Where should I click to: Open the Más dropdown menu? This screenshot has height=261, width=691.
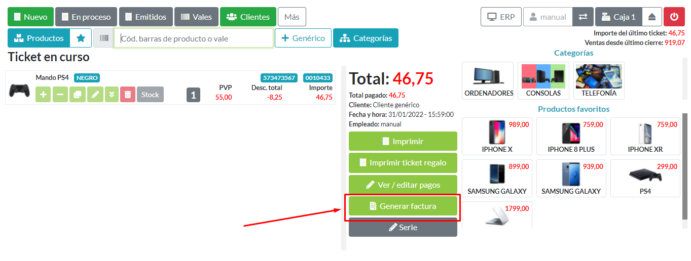pos(292,17)
